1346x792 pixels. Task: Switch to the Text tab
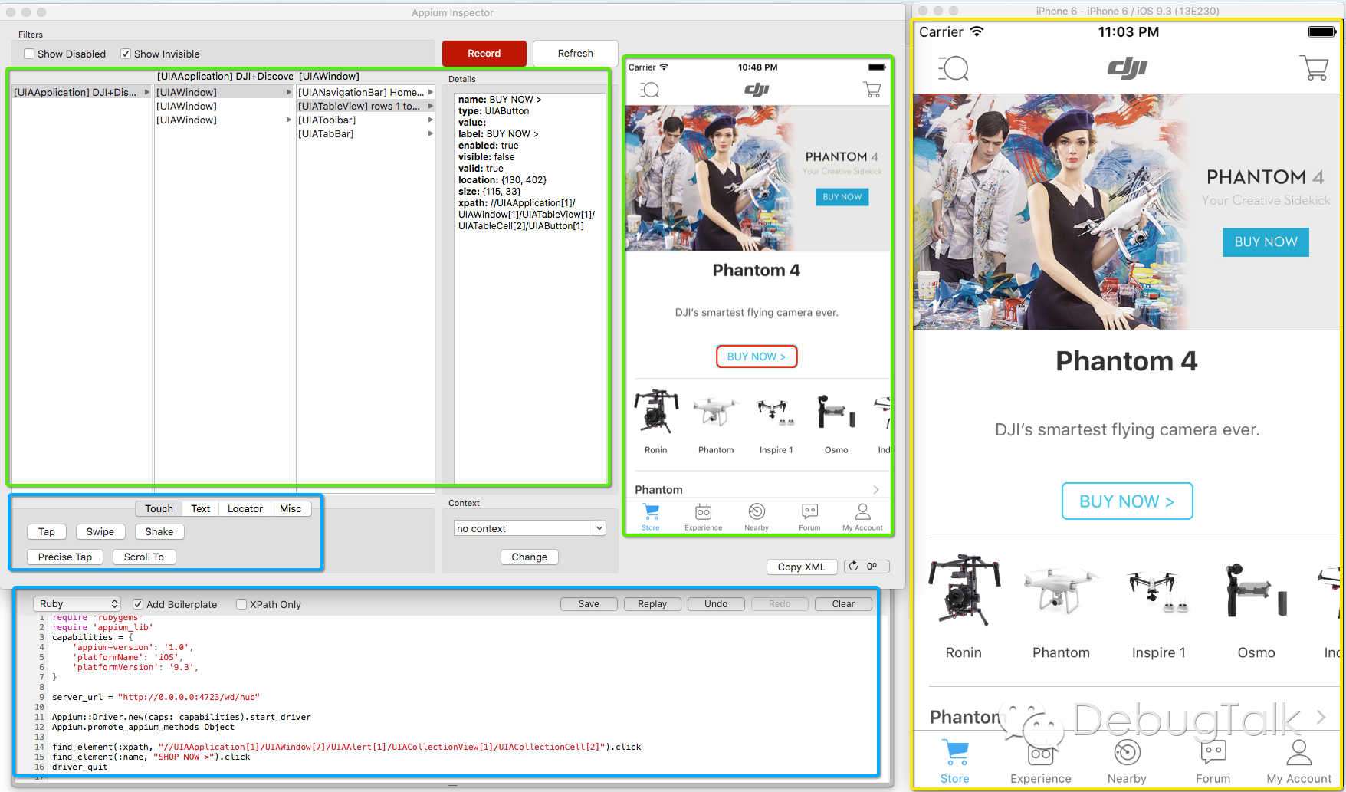click(201, 508)
